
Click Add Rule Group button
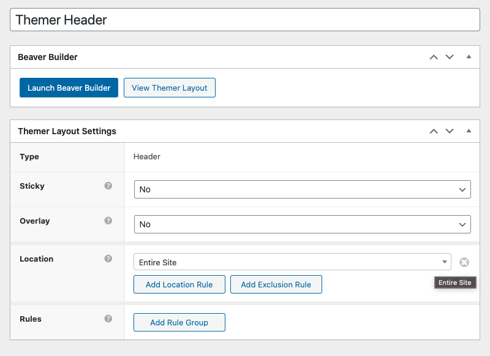[179, 322]
